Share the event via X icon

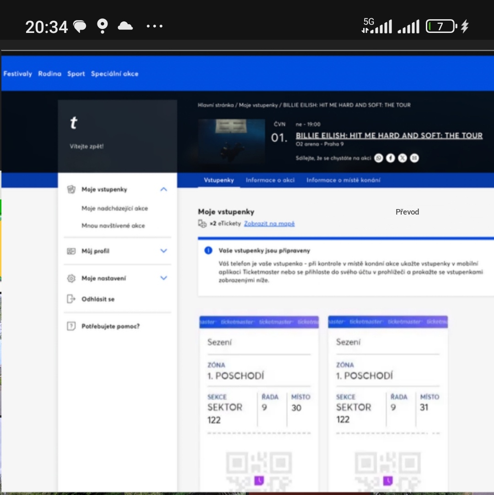(x=403, y=158)
